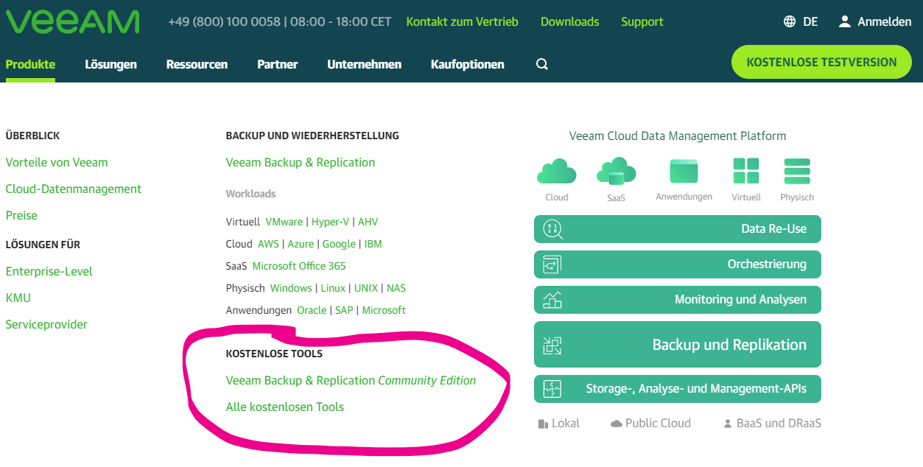Click the Orchestrierung bar icon
This screenshot has width=923, height=467.
[552, 264]
